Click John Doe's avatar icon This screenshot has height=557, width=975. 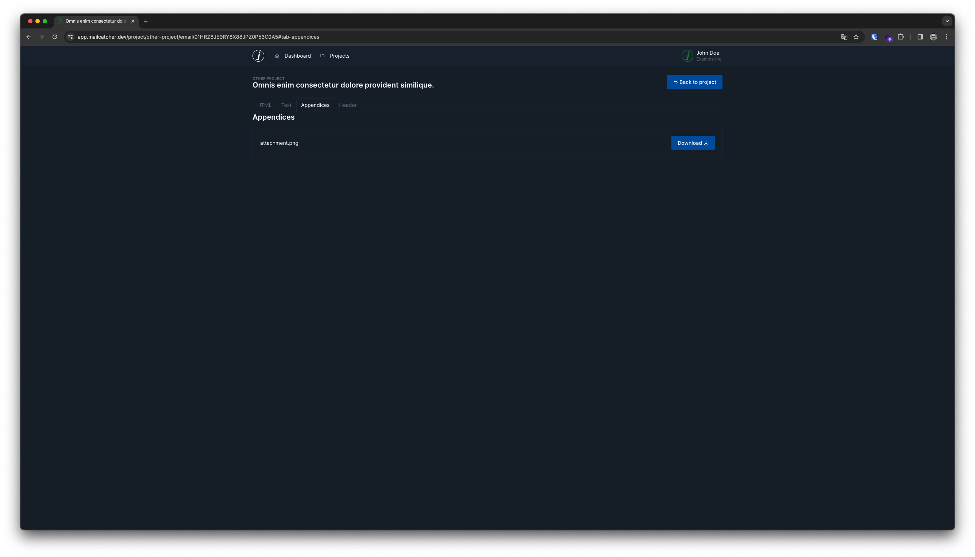pyautogui.click(x=687, y=56)
